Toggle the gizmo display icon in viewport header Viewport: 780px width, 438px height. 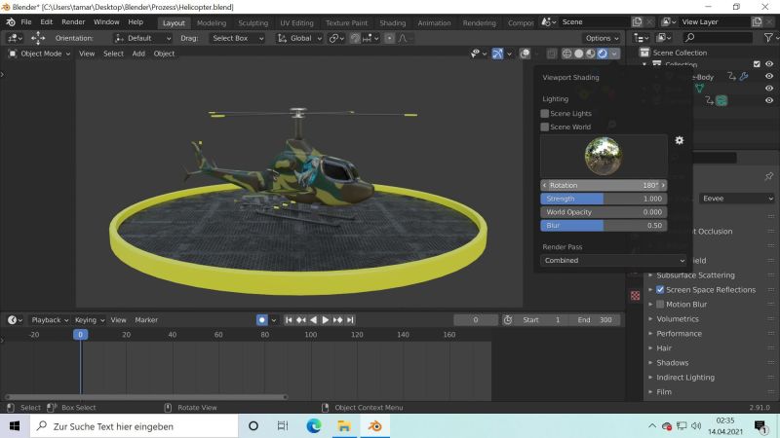pyautogui.click(x=496, y=54)
